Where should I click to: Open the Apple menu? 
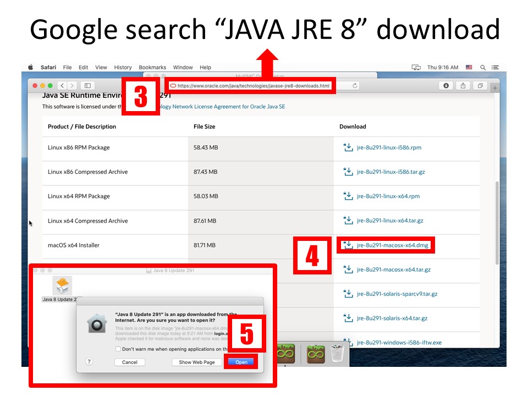[x=30, y=67]
